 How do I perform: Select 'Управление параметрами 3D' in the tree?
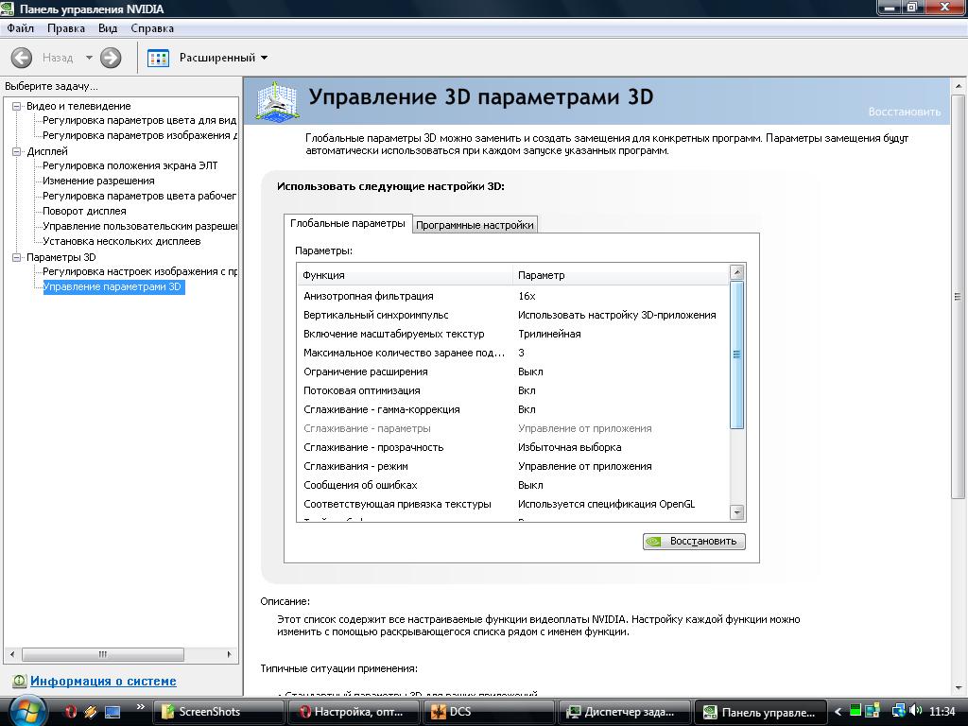click(113, 287)
